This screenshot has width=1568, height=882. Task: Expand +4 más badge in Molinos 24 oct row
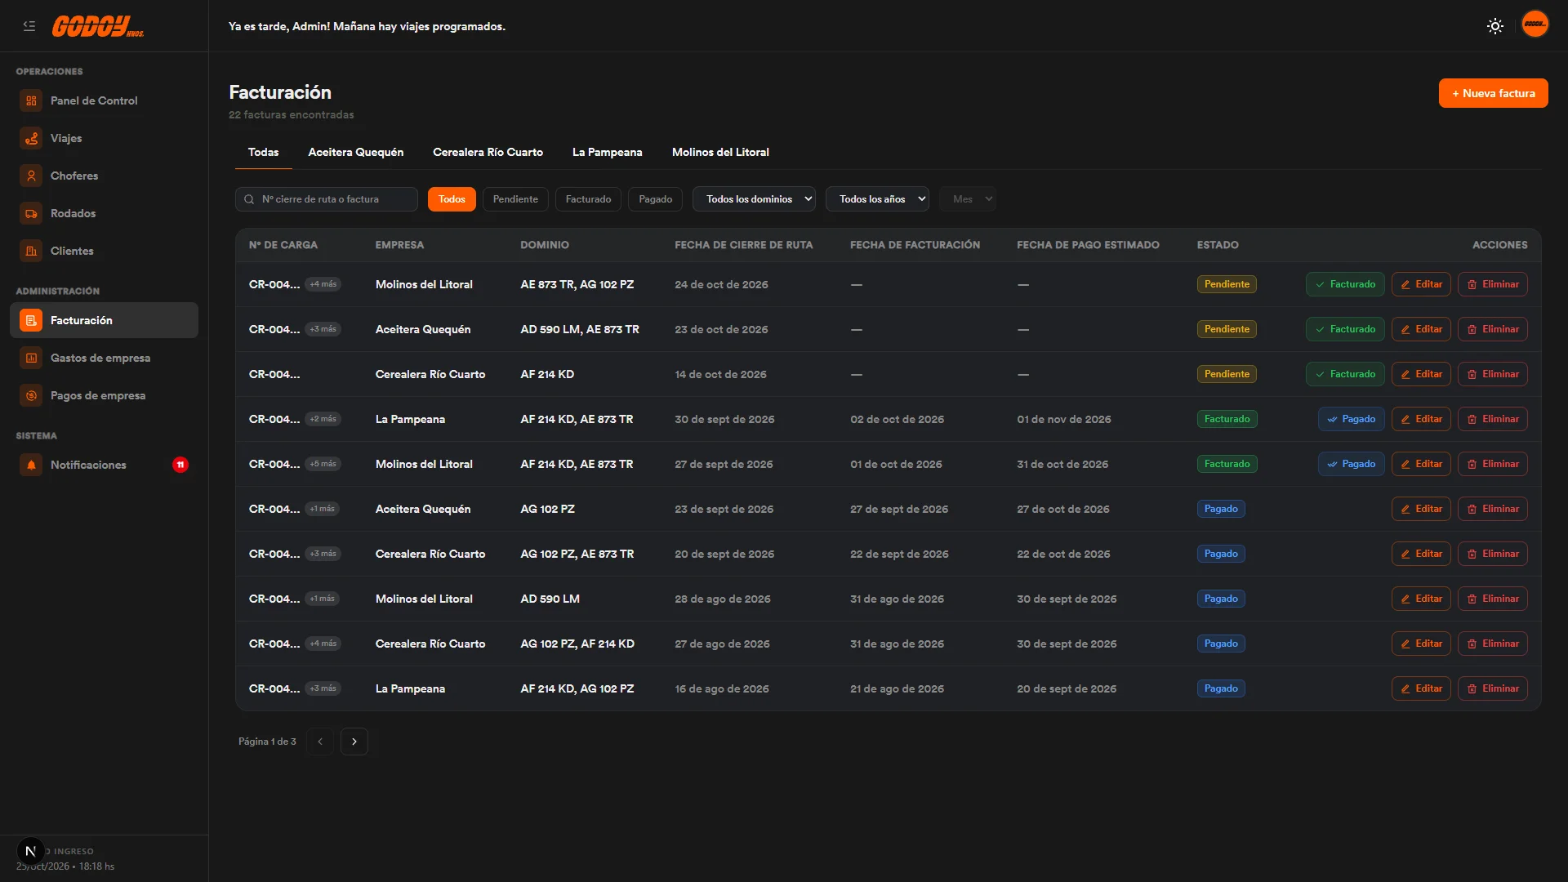pyautogui.click(x=323, y=284)
